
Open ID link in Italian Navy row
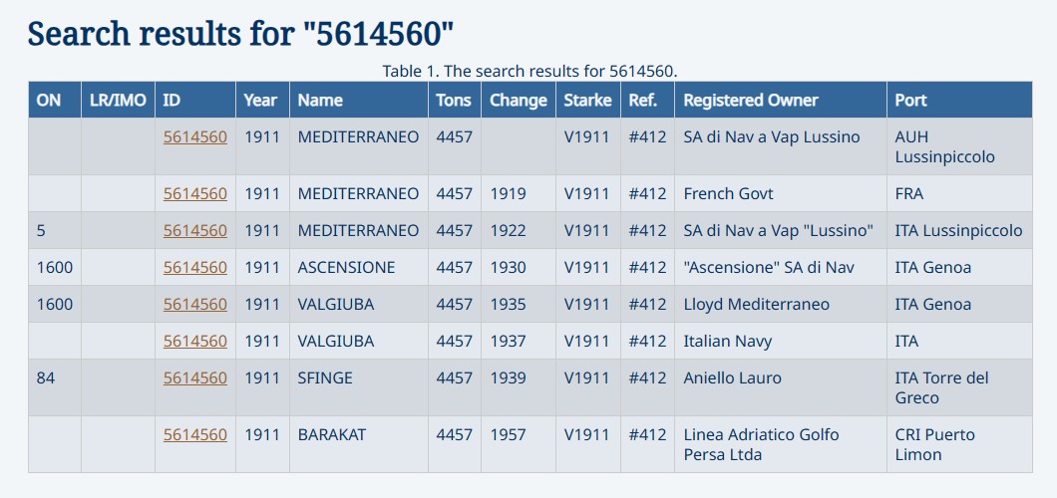tap(194, 342)
